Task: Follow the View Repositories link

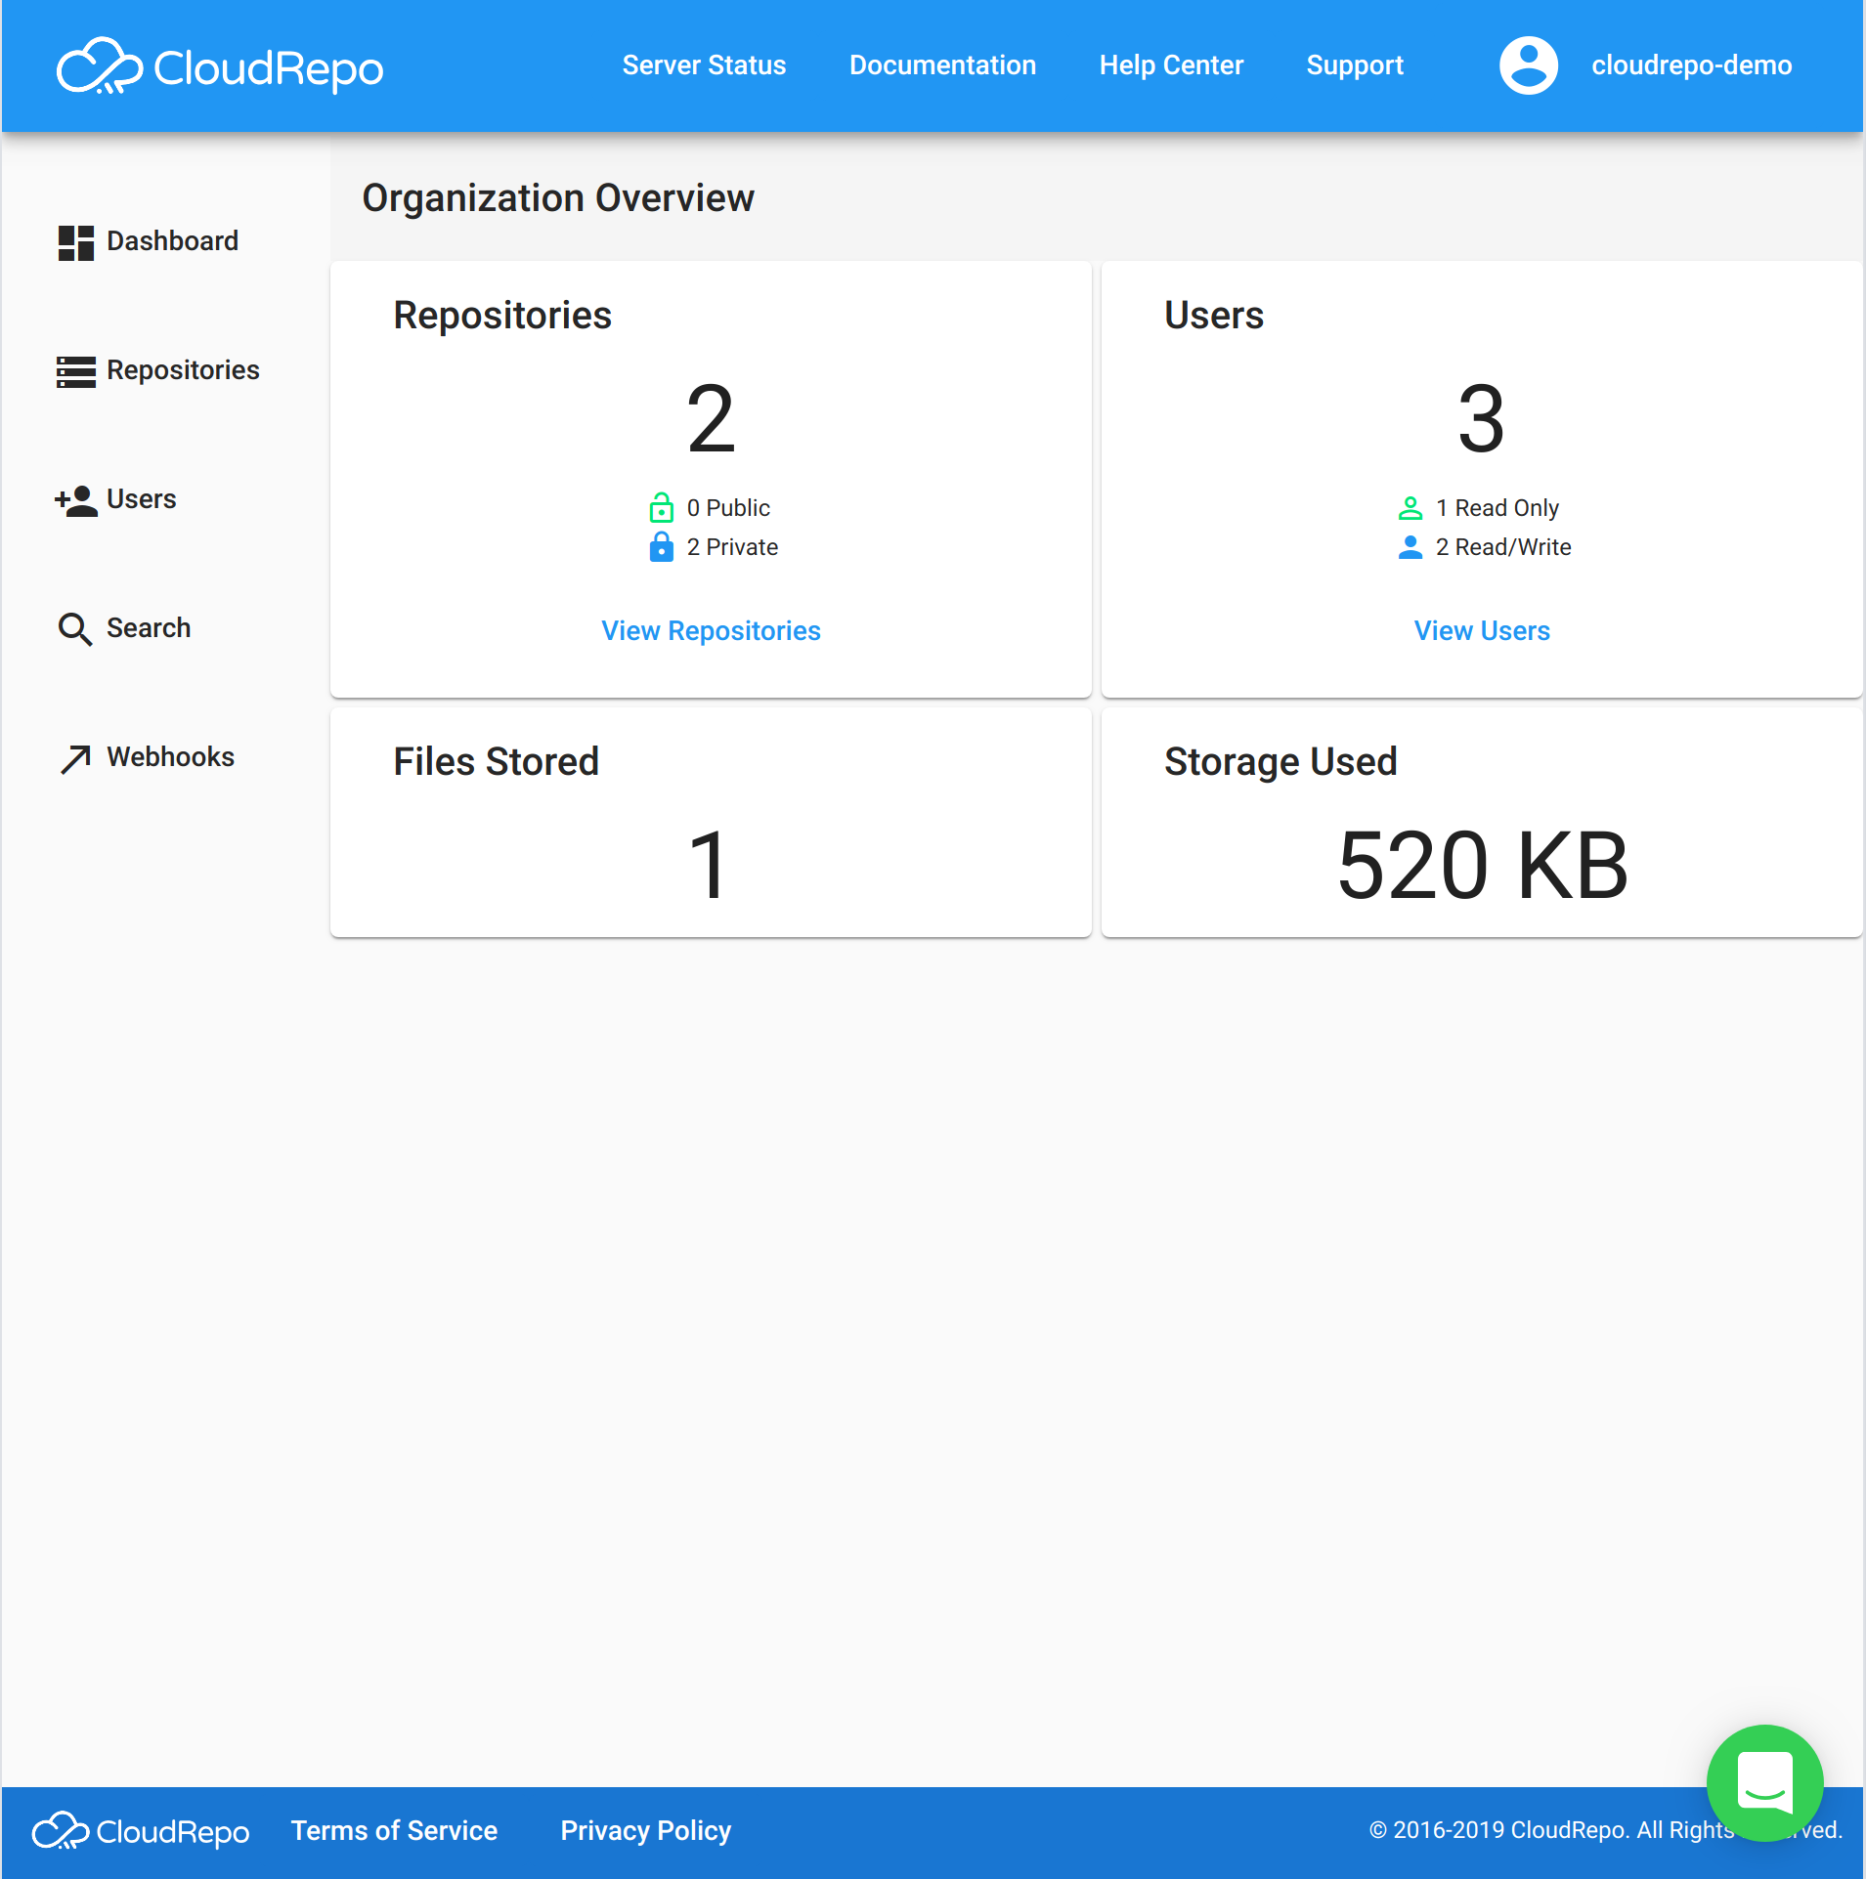Action: 711,631
